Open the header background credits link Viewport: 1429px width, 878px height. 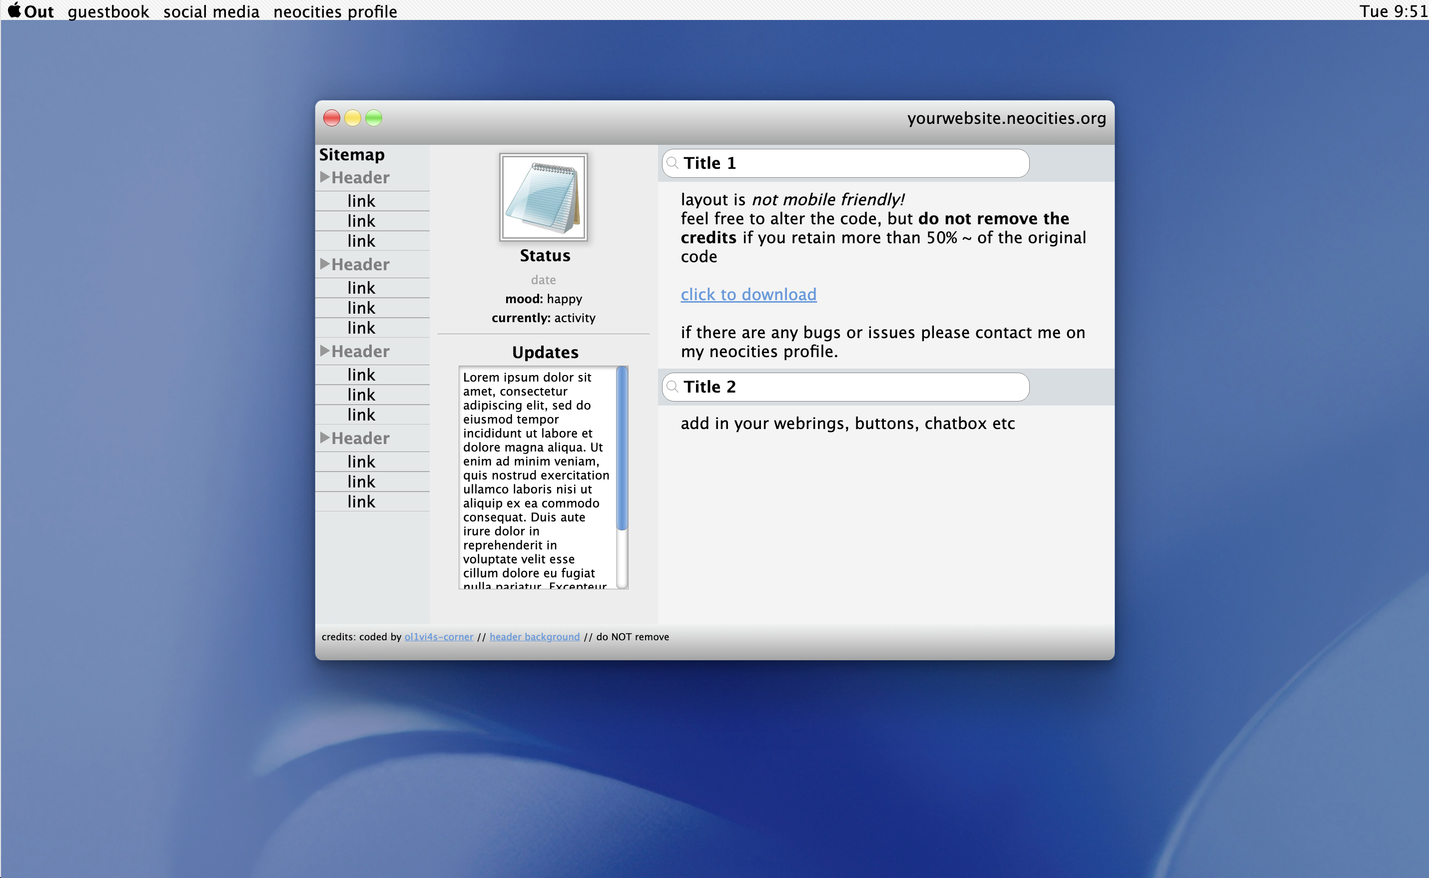[535, 637]
